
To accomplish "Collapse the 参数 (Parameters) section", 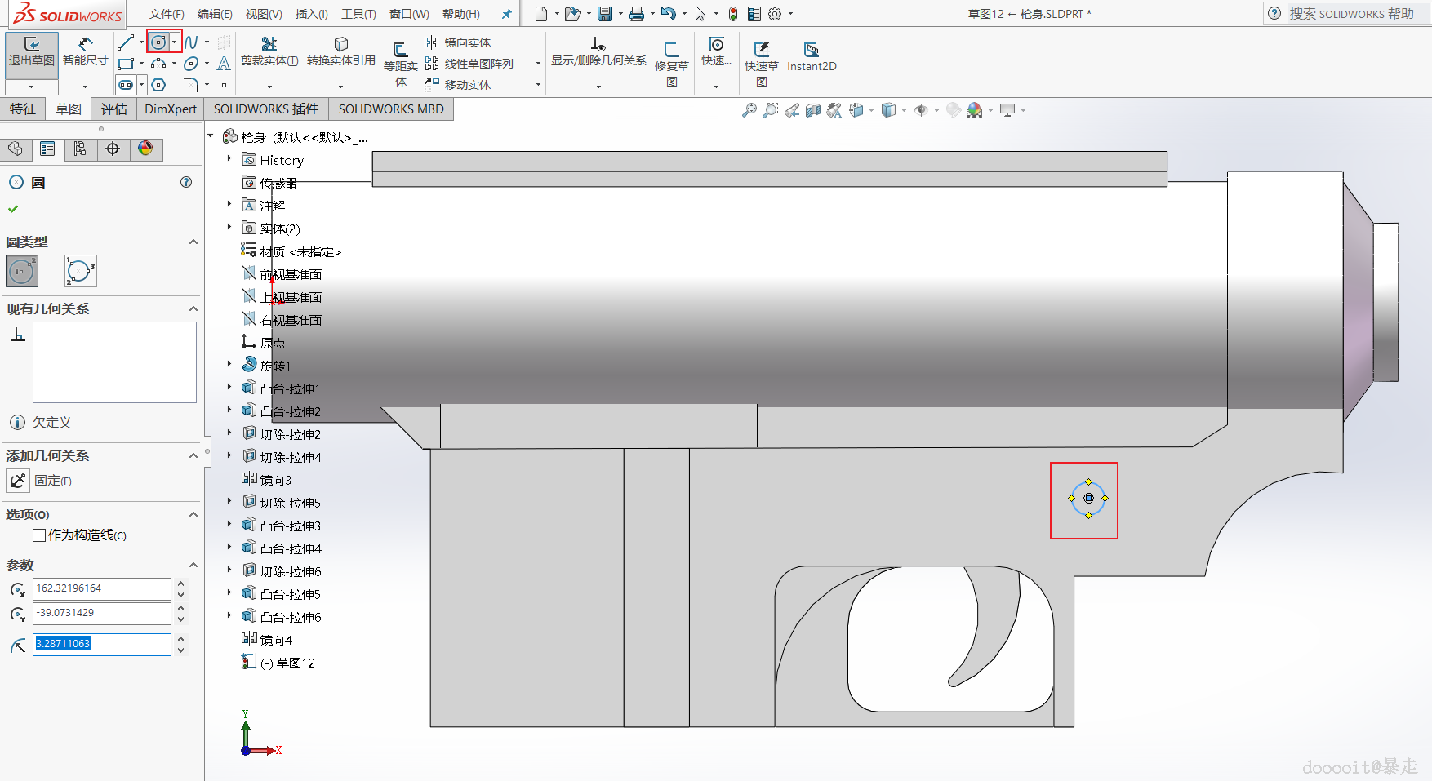I will (x=193, y=565).
